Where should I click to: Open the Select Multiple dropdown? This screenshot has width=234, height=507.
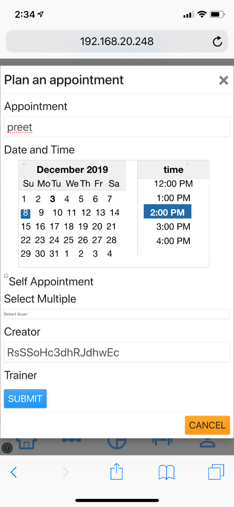click(x=117, y=314)
